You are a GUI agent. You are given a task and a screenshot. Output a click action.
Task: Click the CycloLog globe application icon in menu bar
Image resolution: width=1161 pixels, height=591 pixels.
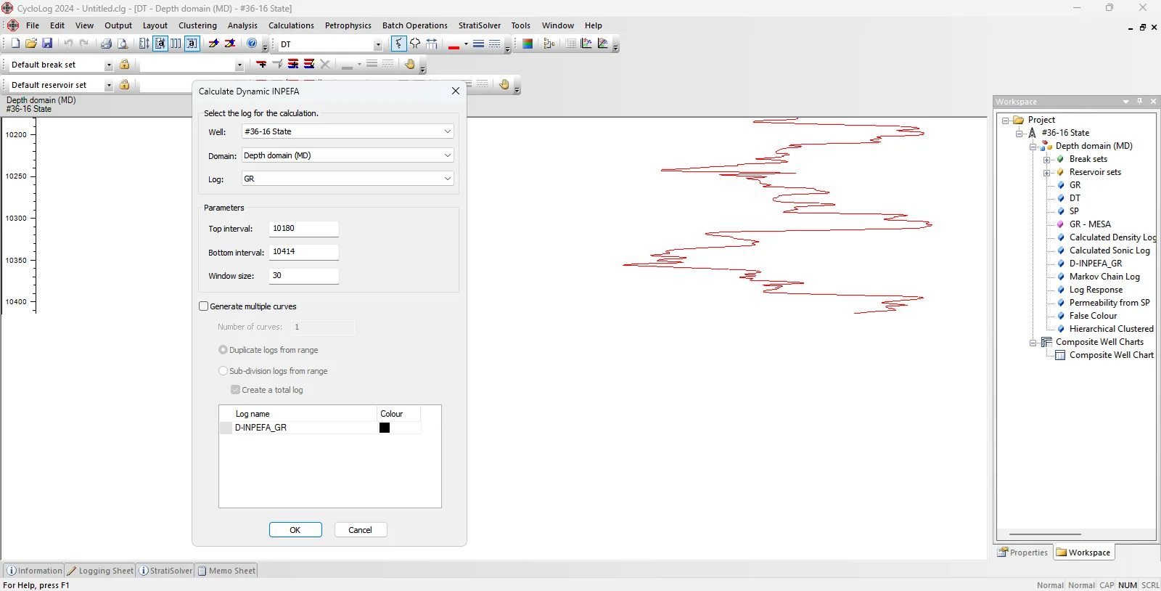pos(13,25)
